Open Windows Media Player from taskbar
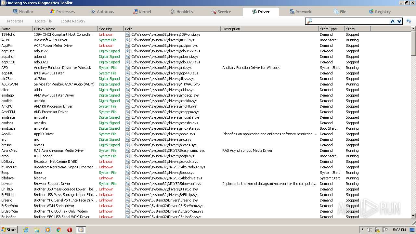The width and height of the screenshot is (416, 234). pyautogui.click(x=48, y=230)
